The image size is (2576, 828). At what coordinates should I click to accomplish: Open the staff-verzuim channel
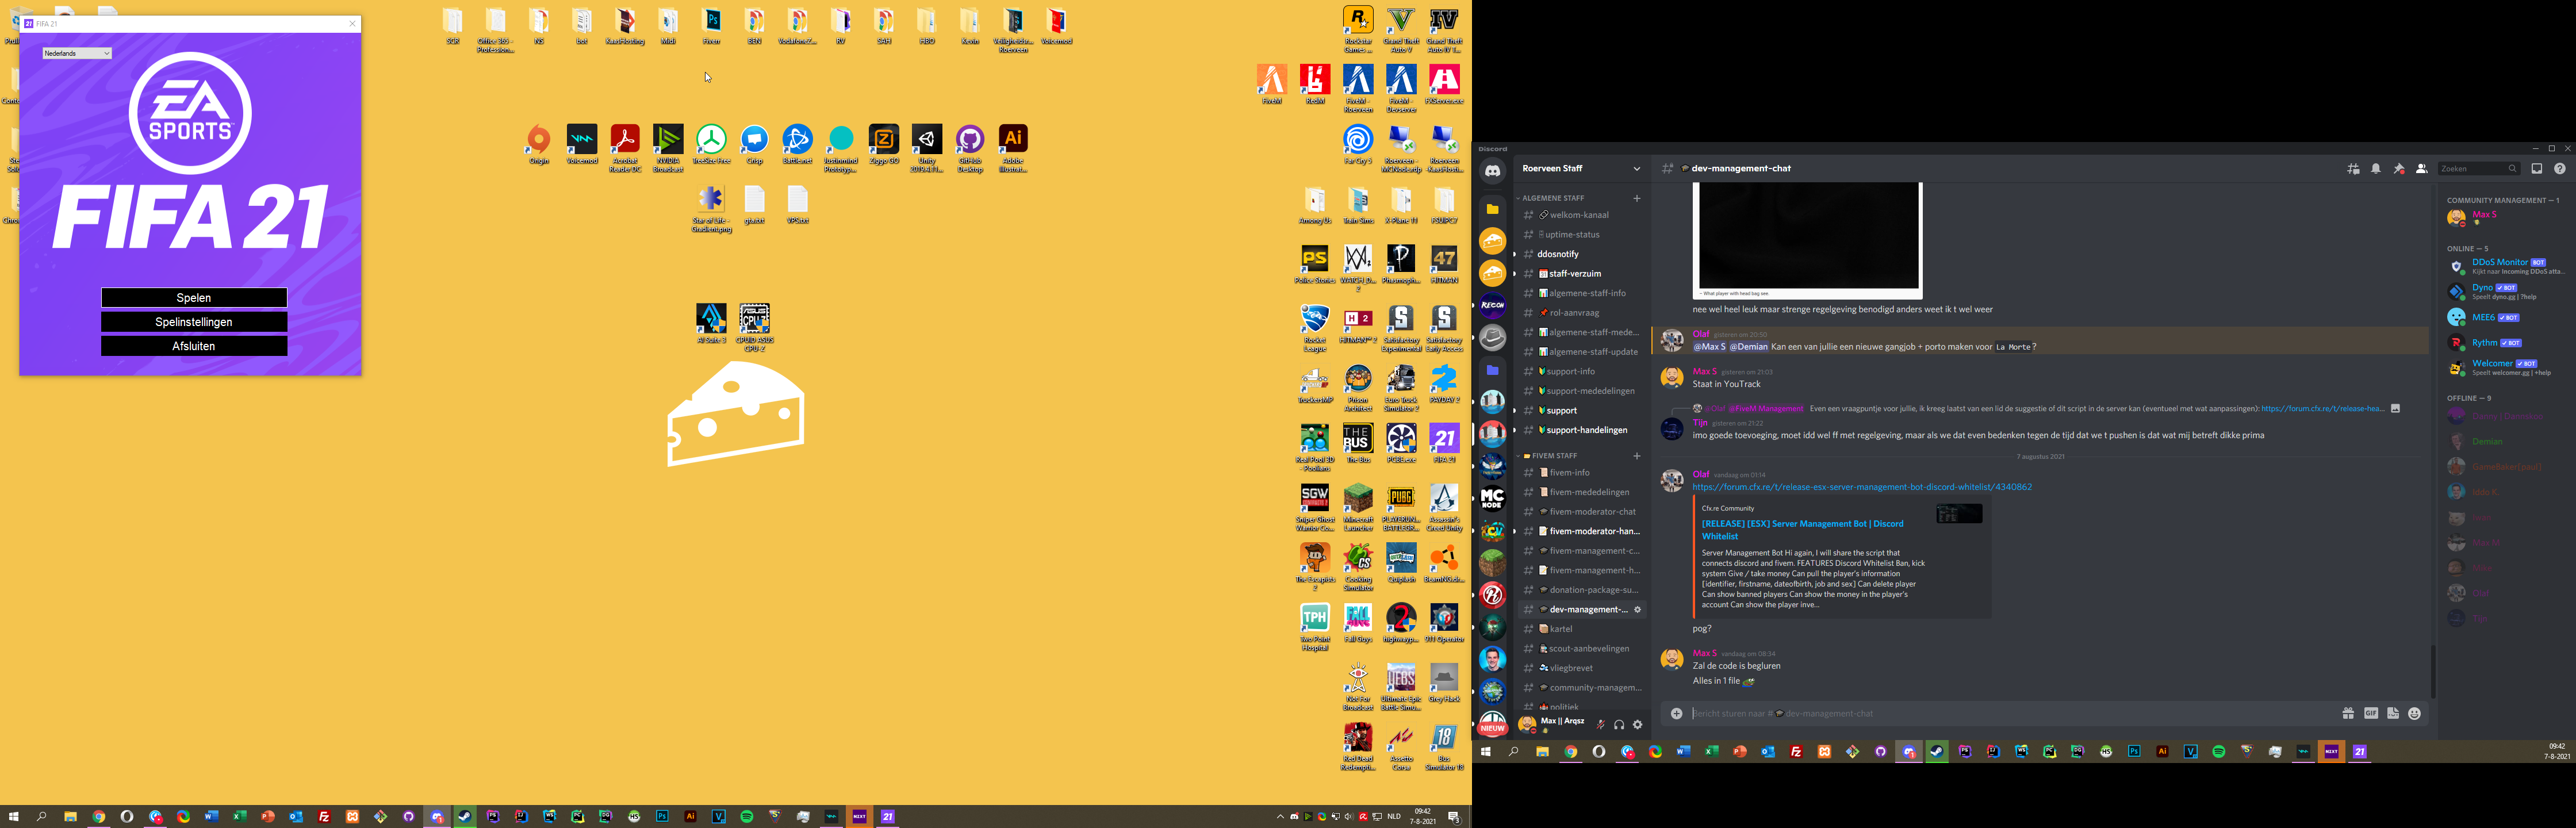(1574, 273)
